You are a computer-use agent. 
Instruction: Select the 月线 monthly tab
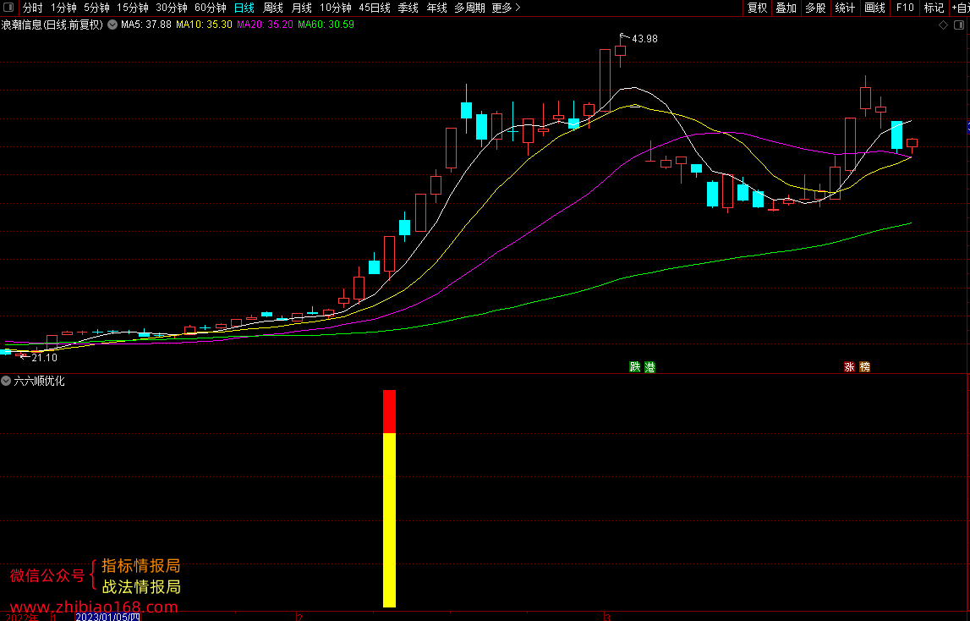pyautogui.click(x=301, y=8)
